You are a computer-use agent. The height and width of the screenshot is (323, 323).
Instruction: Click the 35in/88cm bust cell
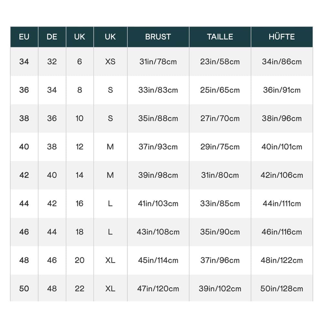(x=158, y=118)
